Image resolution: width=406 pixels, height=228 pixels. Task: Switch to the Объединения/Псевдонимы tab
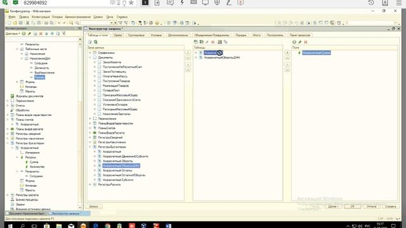point(212,35)
